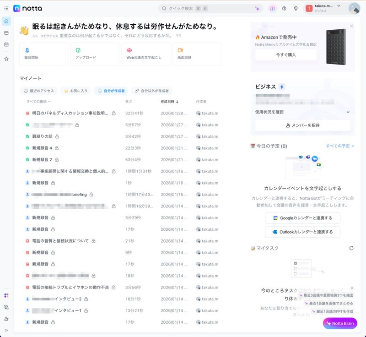Switch to 最近のアクセス filter tab
This screenshot has width=366, height=337.
click(39, 91)
